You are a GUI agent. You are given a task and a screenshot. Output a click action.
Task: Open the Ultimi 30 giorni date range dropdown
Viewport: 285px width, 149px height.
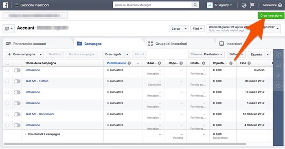tap(243, 29)
